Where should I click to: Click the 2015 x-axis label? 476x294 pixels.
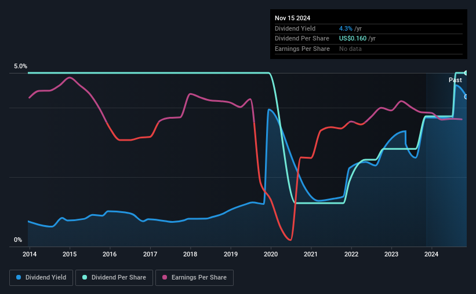70,254
